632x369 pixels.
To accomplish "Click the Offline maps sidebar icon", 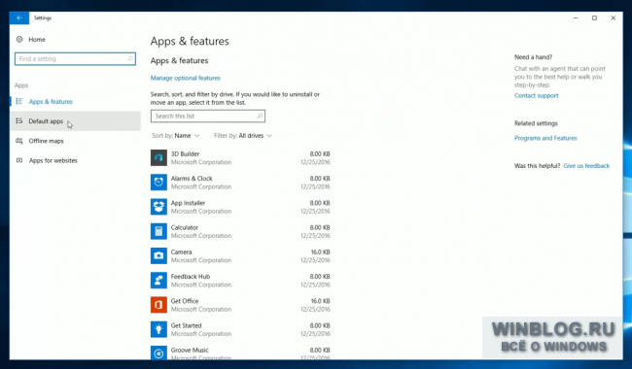I will 18,141.
